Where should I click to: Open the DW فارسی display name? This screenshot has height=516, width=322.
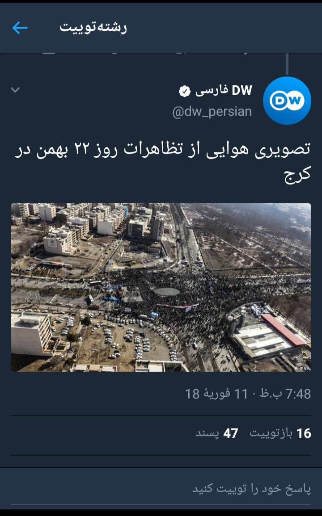[224, 90]
